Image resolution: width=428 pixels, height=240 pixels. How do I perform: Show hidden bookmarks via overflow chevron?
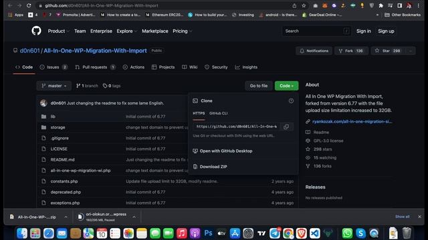(x=377, y=15)
